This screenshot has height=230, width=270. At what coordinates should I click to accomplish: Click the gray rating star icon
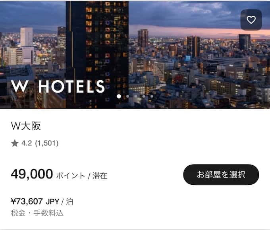coord(15,143)
